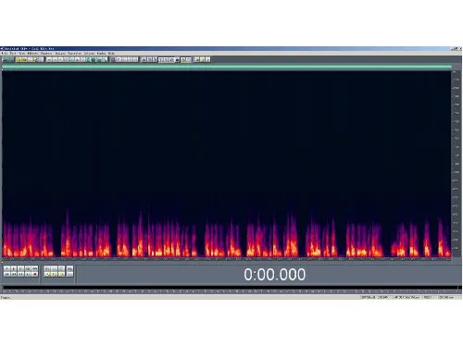
Task: Click the yellow Open File toolbar icon
Action: (x=19, y=59)
